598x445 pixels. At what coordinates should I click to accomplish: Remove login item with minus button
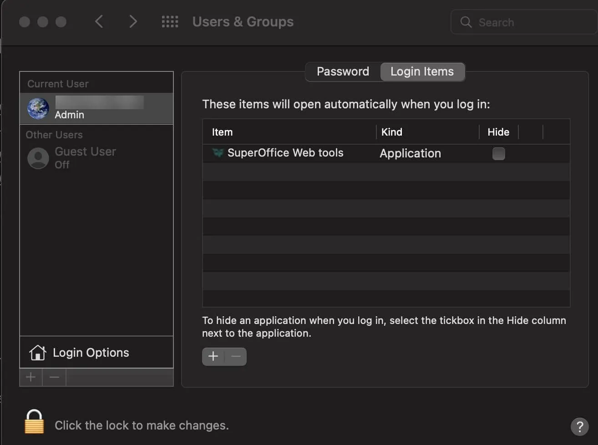236,356
